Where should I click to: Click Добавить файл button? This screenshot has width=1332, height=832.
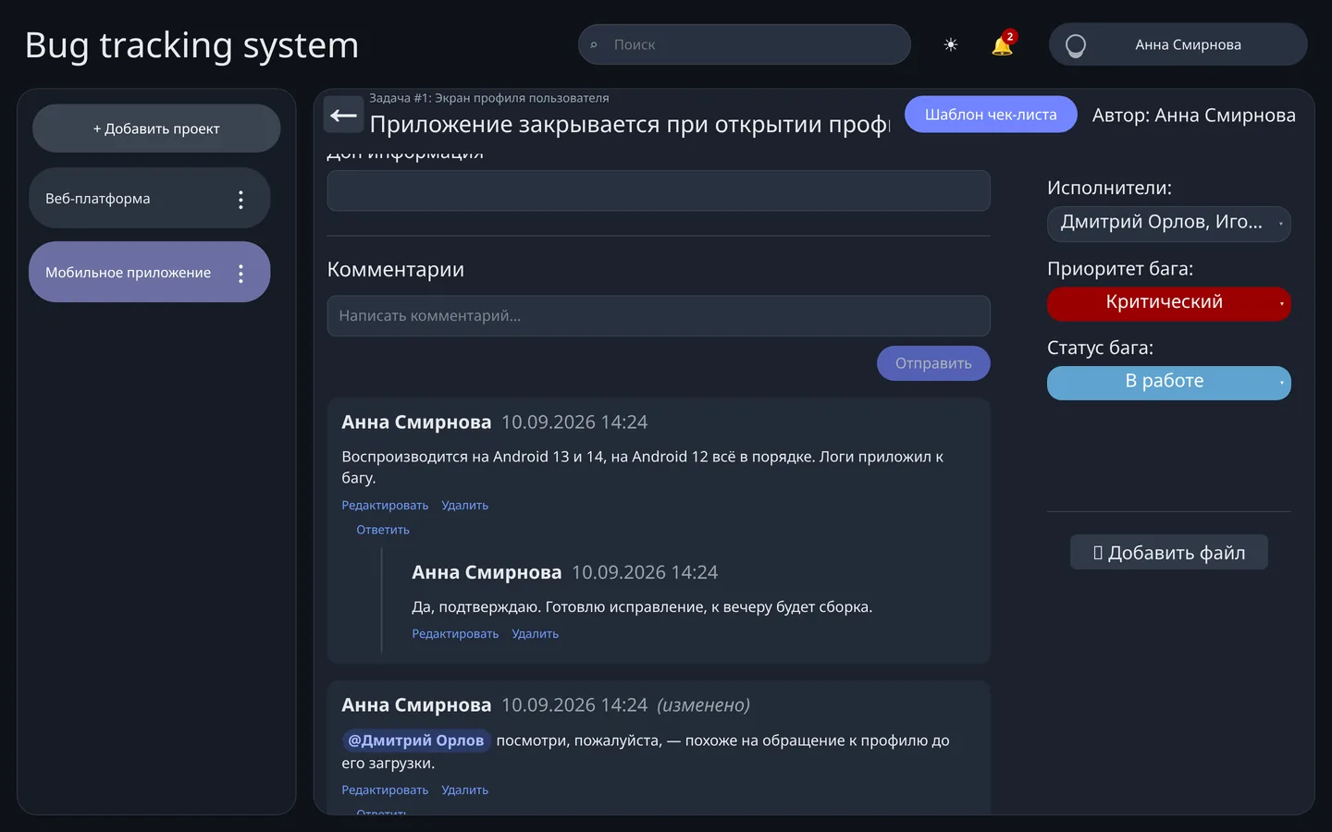pos(1168,553)
